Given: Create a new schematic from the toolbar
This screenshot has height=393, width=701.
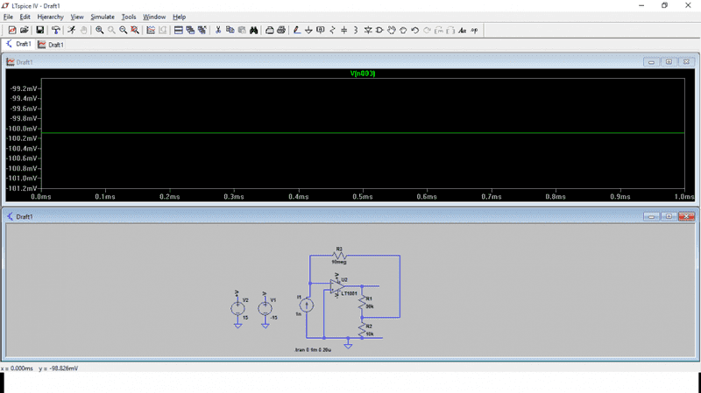Looking at the screenshot, I should (x=12, y=30).
